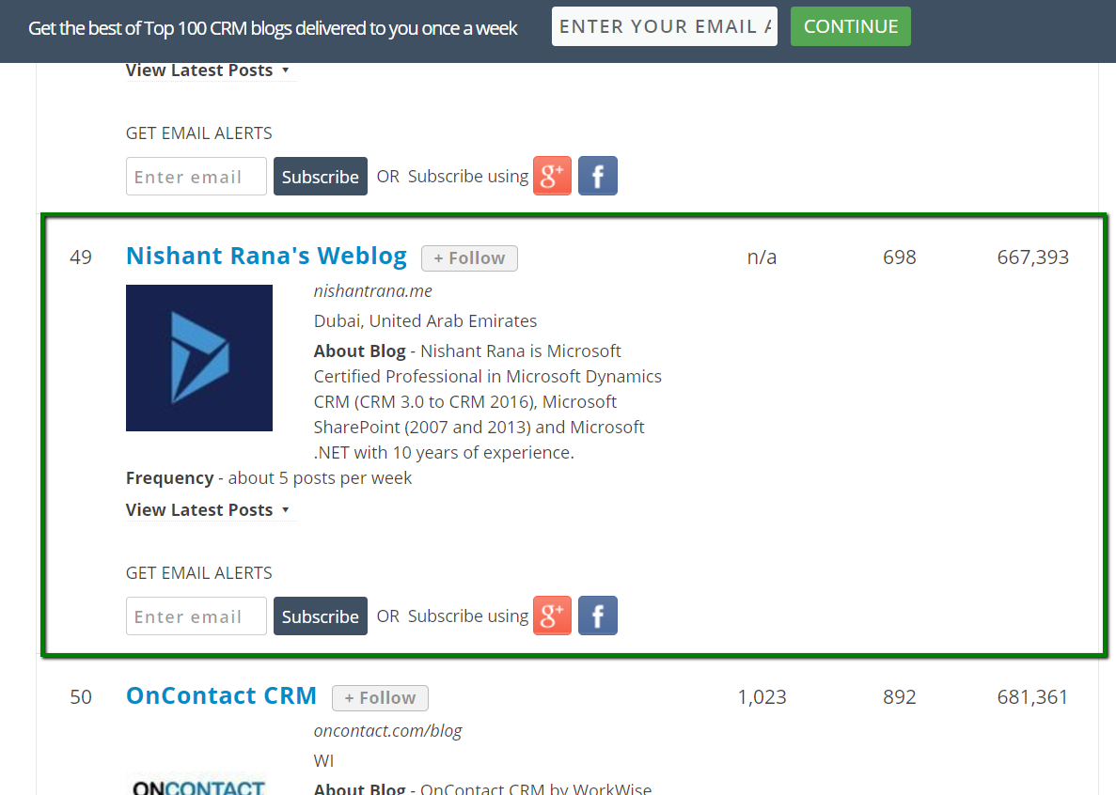Image resolution: width=1116 pixels, height=795 pixels.
Task: Click Subscribe in Nishant Rana's Weblog entry
Action: (x=320, y=616)
